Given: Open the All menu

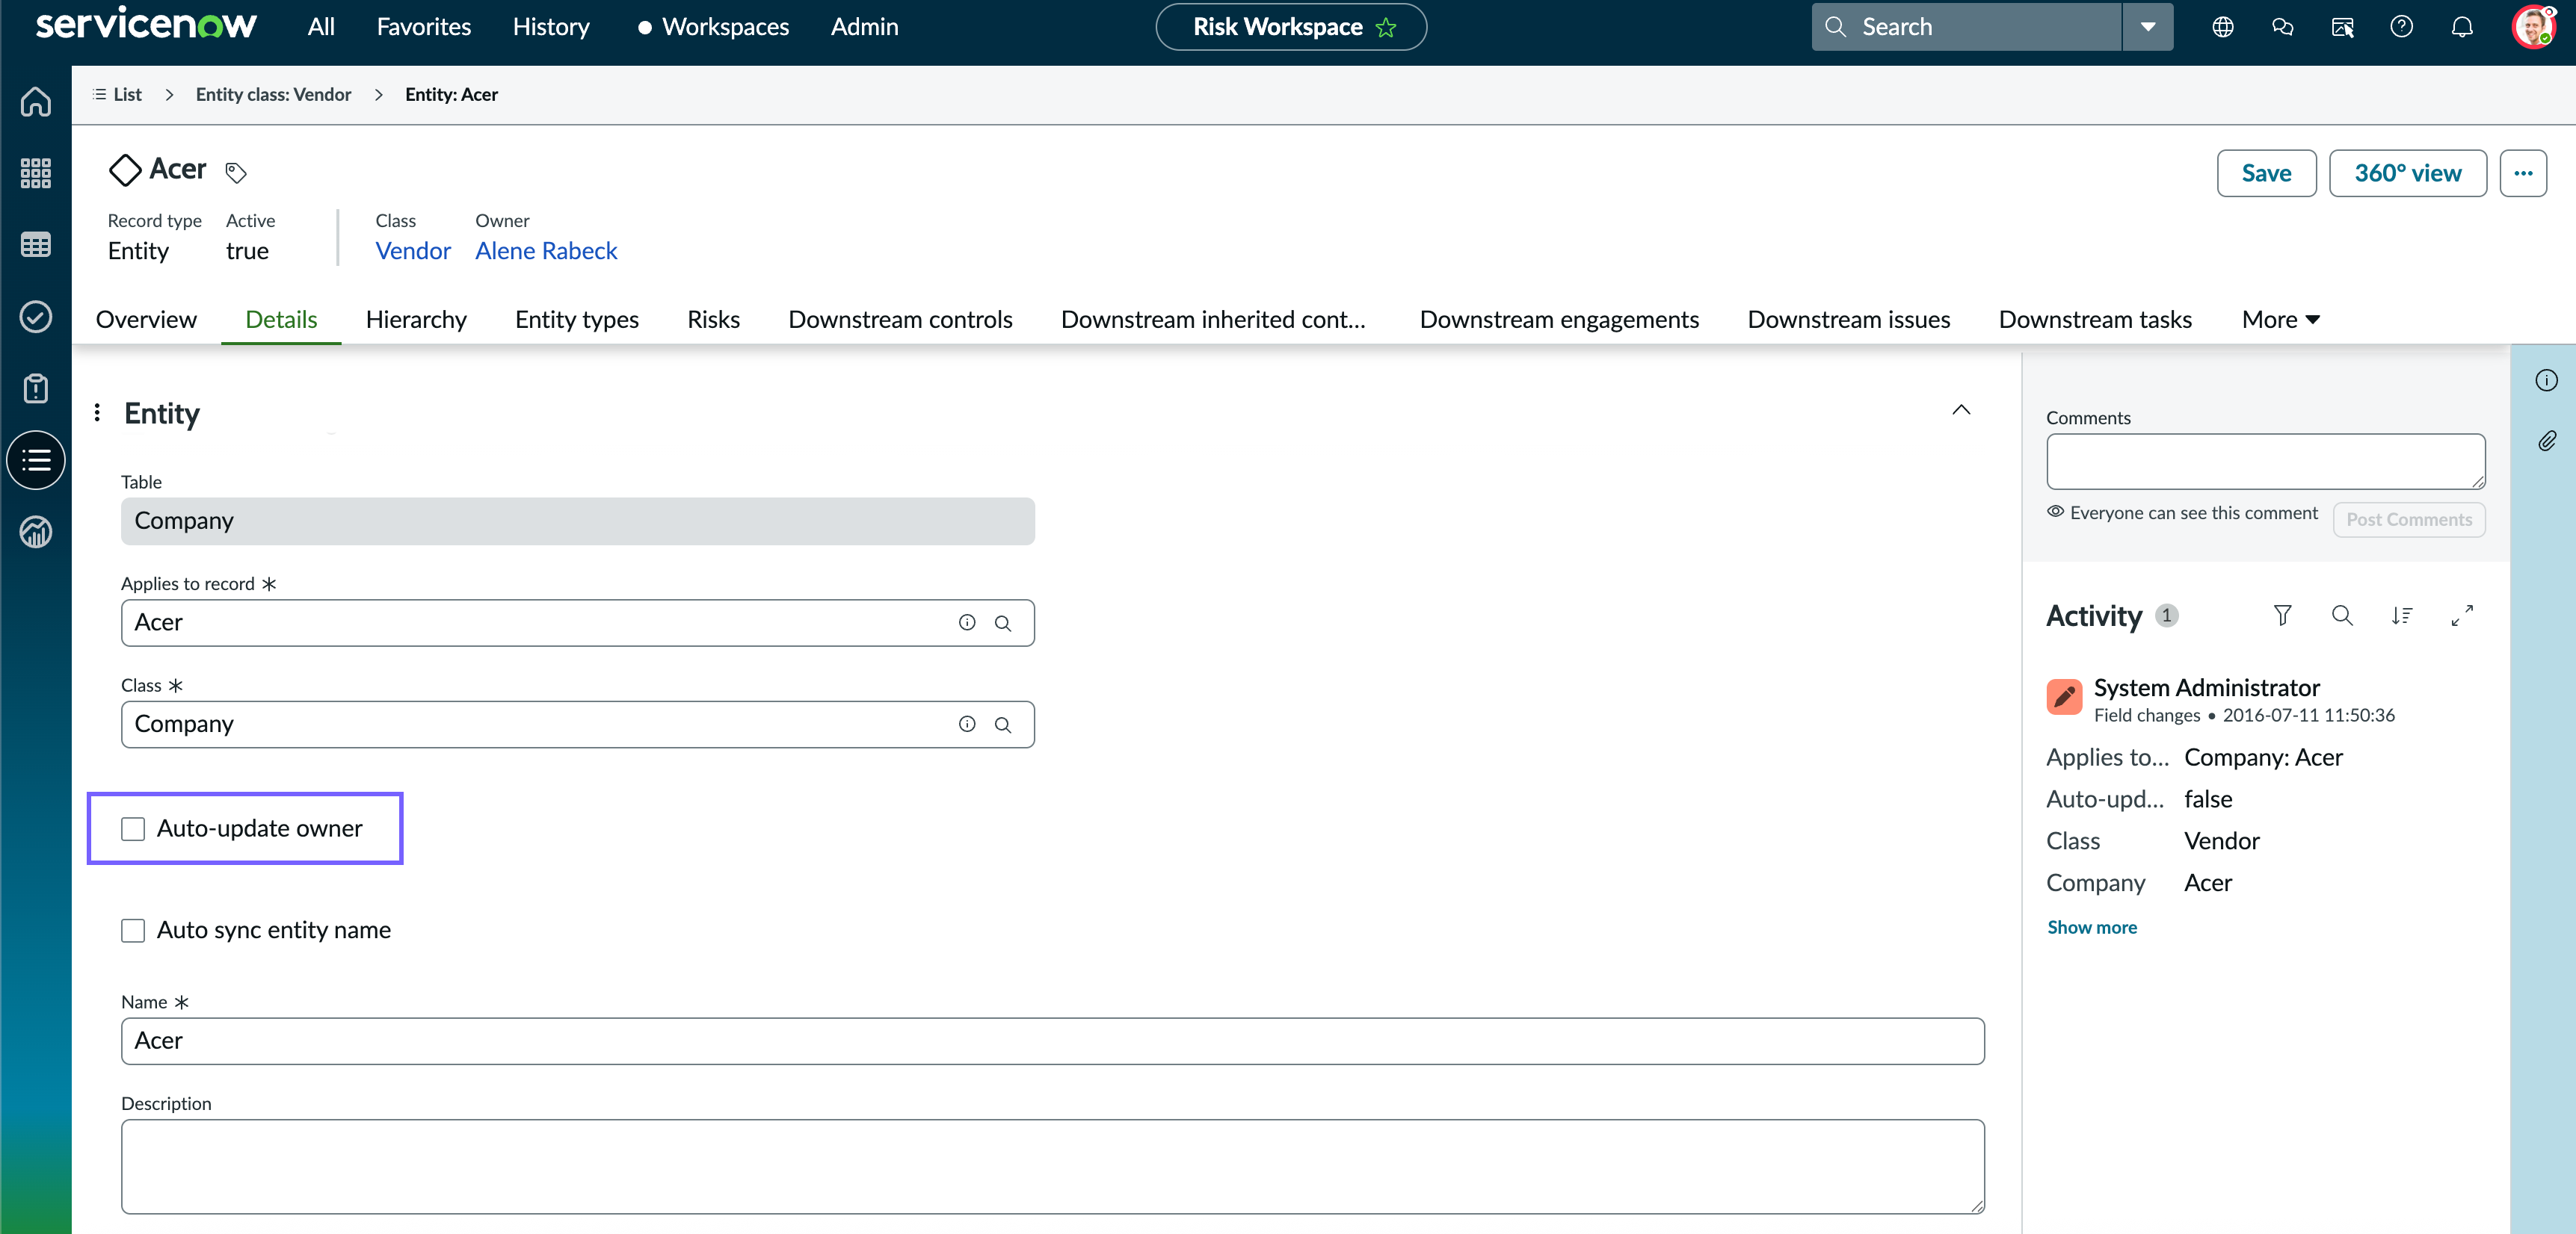Looking at the screenshot, I should click(321, 27).
